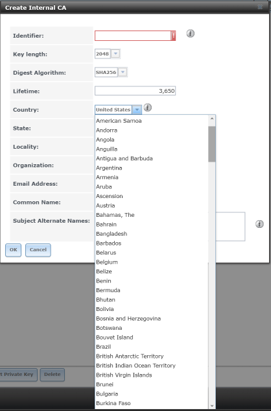Pick Botswana from the country list
The height and width of the screenshot is (411, 271).
pos(152,328)
